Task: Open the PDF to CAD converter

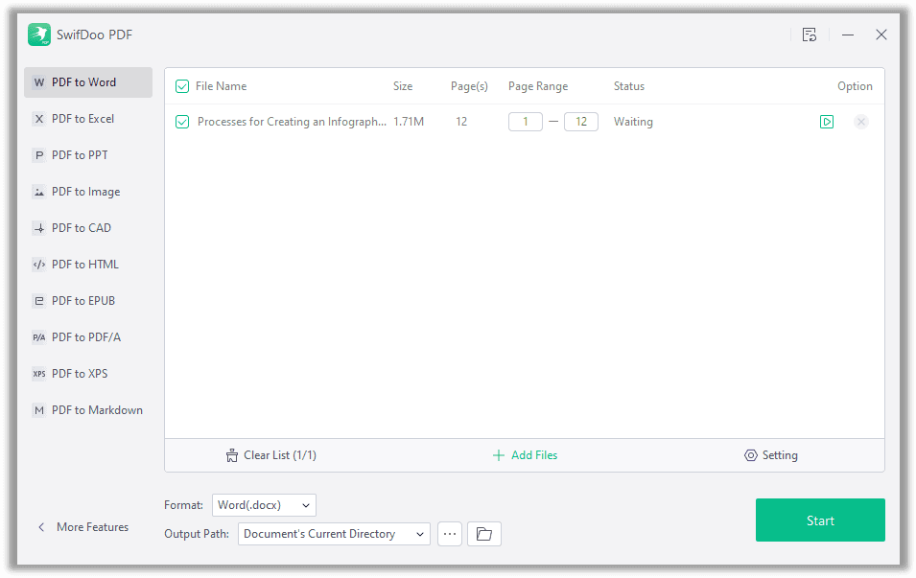Action: (x=88, y=228)
